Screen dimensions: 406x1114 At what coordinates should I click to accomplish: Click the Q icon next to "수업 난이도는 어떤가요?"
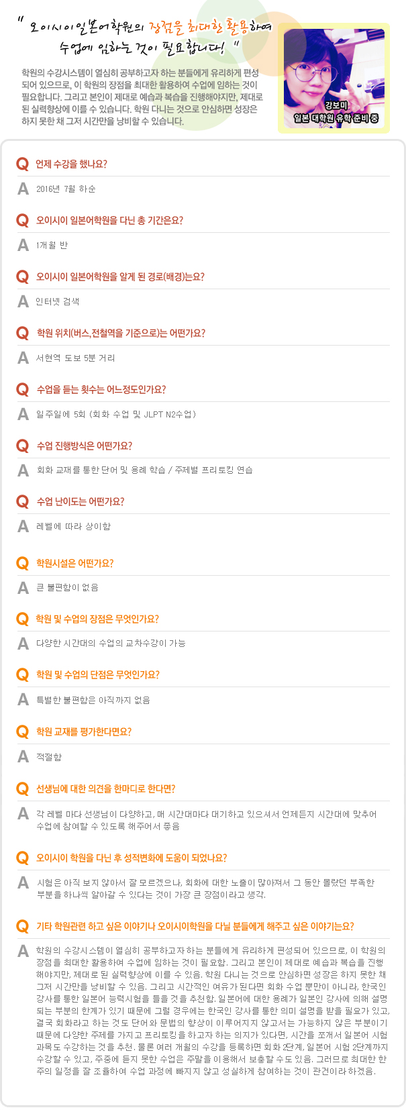pyautogui.click(x=23, y=502)
